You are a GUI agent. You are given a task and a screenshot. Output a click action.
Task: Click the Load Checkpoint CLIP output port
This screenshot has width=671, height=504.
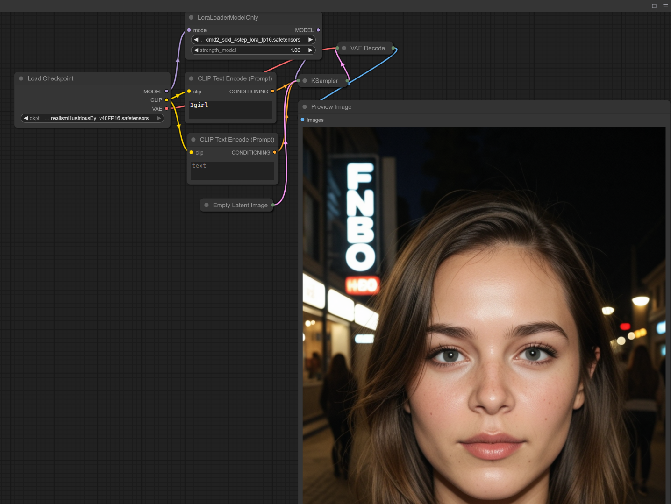(x=166, y=100)
